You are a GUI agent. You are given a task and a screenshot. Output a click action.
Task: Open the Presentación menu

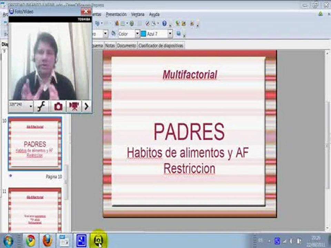point(116,14)
